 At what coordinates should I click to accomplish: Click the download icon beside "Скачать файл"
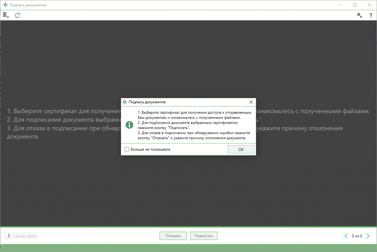[8, 236]
